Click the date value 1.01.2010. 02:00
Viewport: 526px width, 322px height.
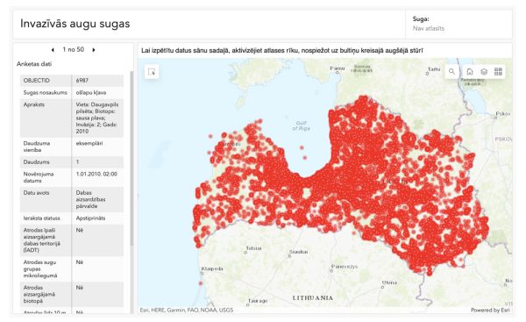tap(96, 174)
